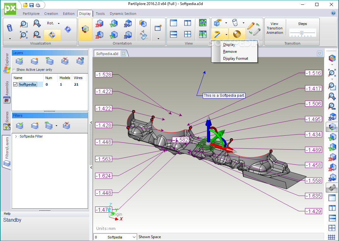Choose single viewport layout in View group
Viewport: 339px width, 241px height.
point(173,23)
